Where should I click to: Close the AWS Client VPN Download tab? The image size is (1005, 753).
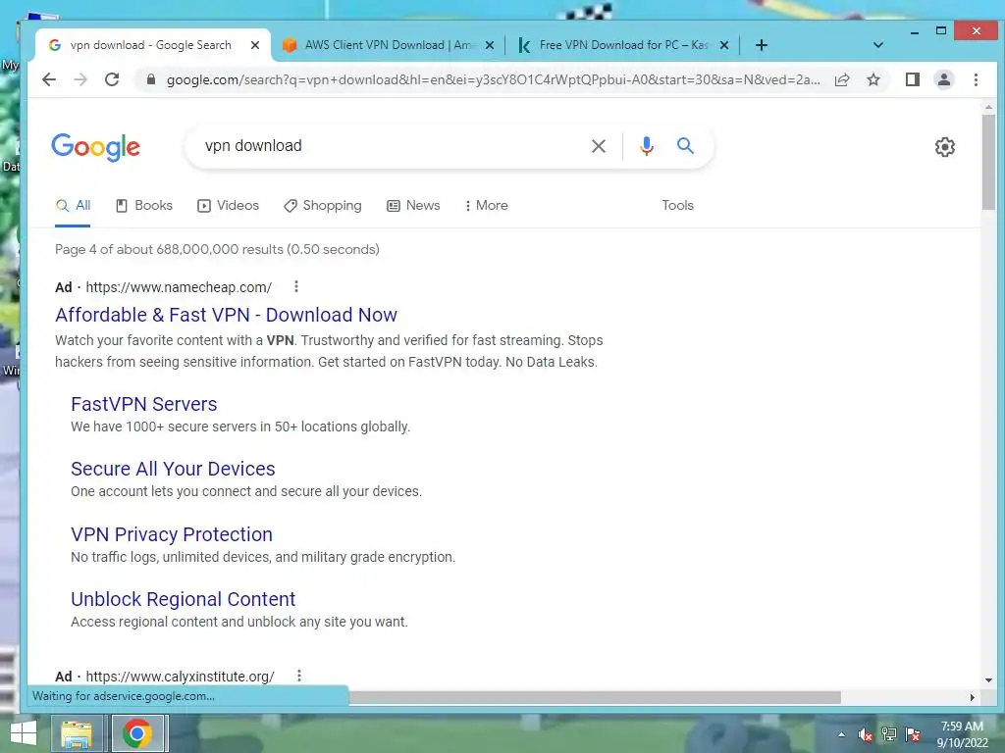point(490,45)
